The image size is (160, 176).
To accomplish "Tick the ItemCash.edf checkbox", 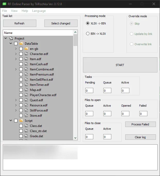I will pyautogui.click(x=21, y=64).
